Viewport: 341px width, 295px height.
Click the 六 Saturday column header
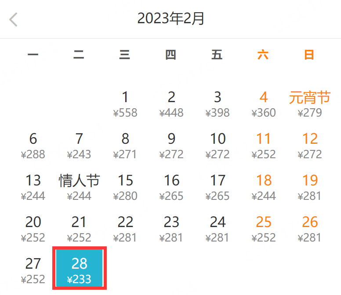point(263,55)
